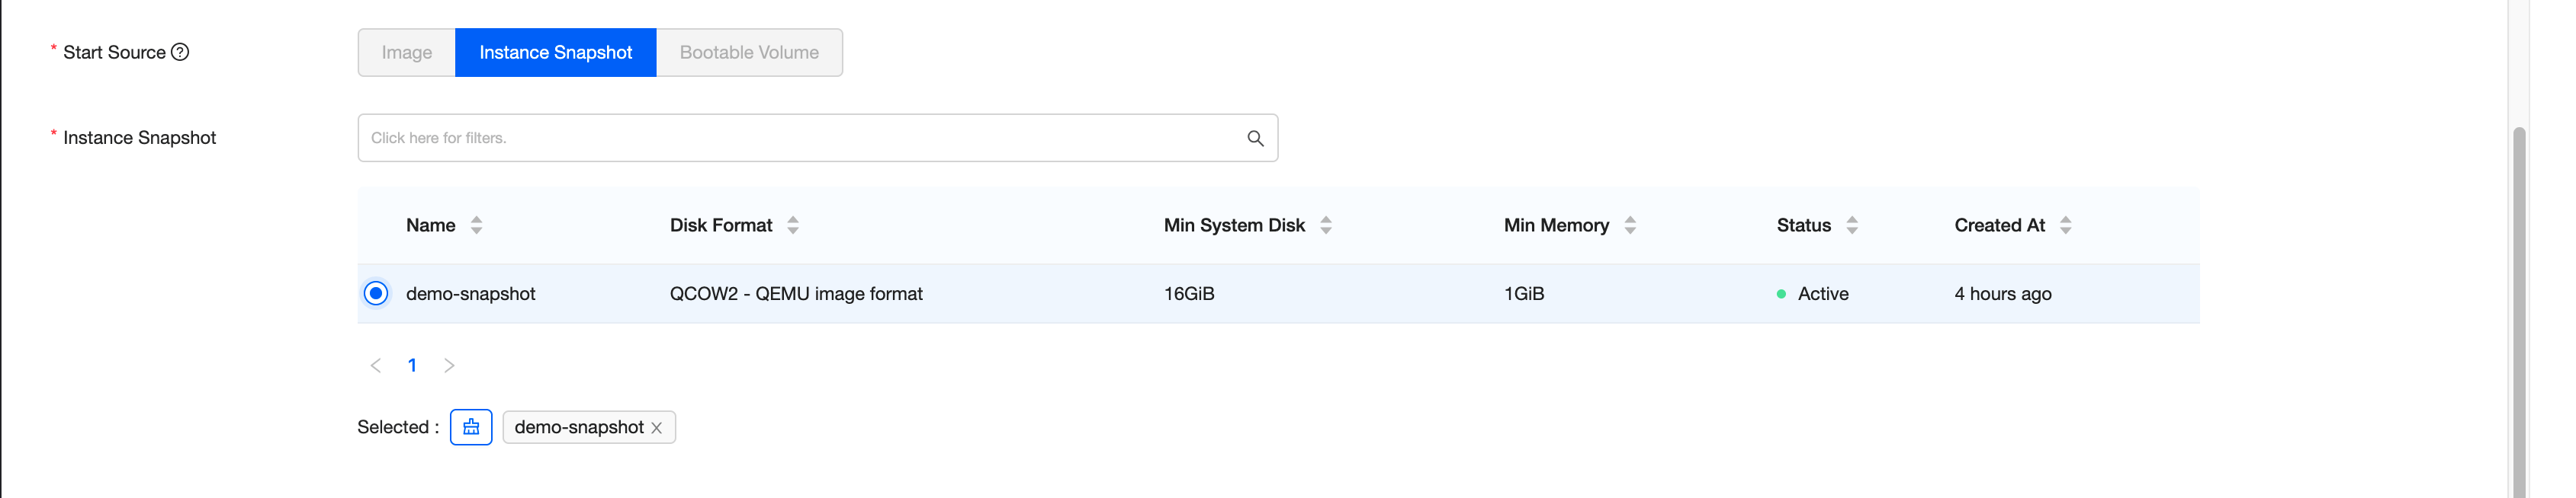Sort by Name column sort icon
Viewport: 2576px width, 498px height.
(x=476, y=225)
